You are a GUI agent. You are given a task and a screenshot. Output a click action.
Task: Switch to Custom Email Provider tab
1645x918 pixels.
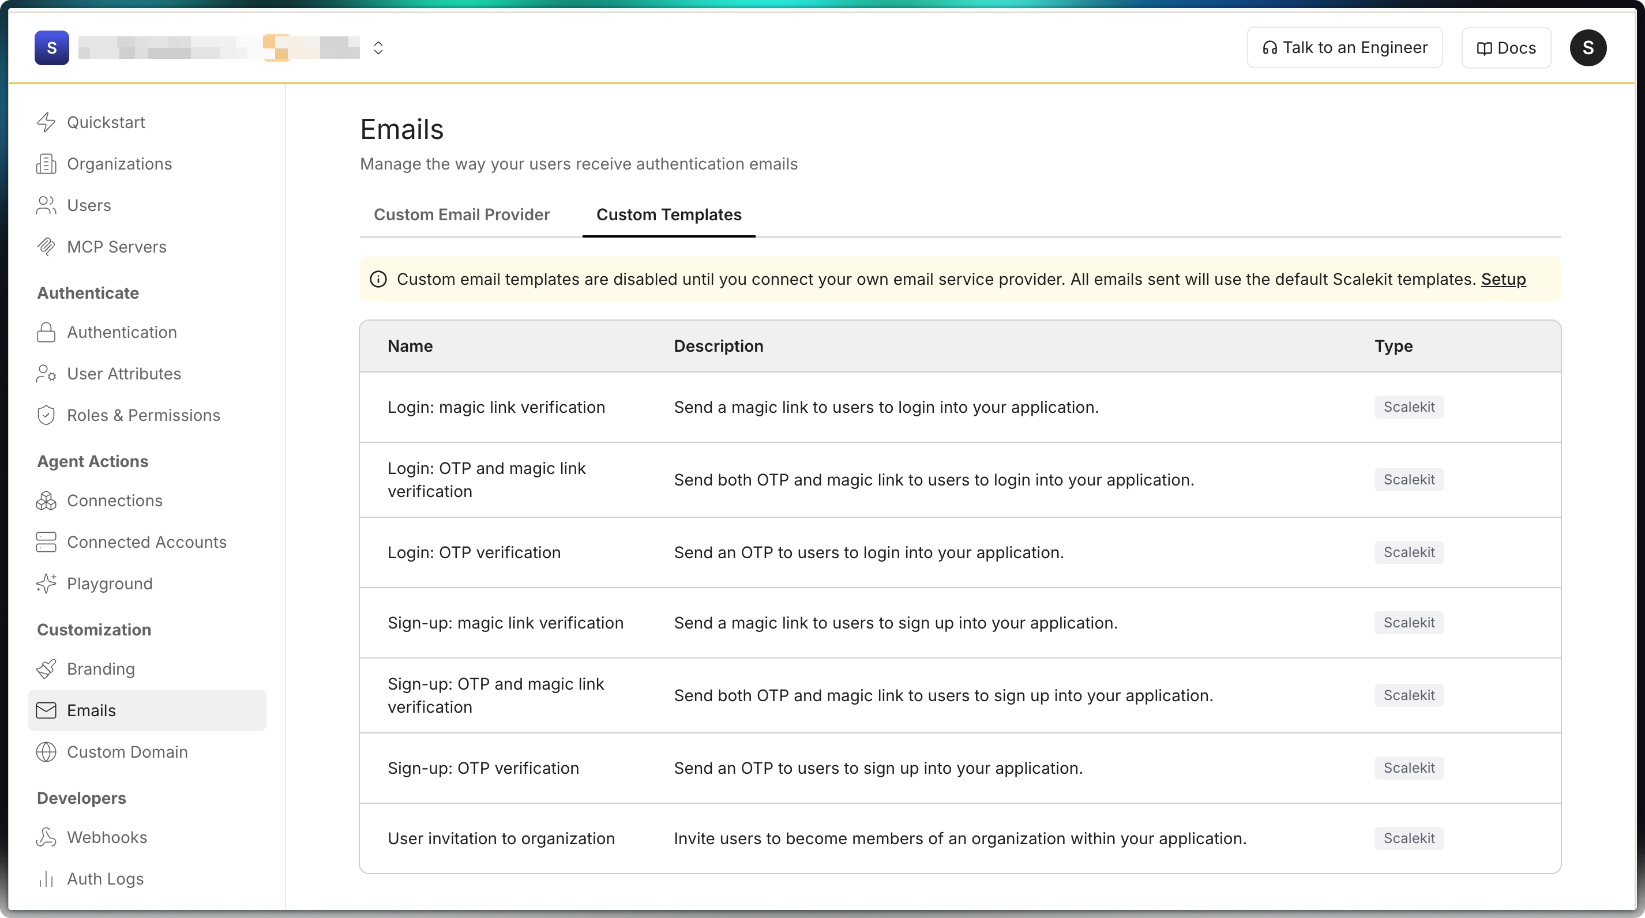[461, 215]
